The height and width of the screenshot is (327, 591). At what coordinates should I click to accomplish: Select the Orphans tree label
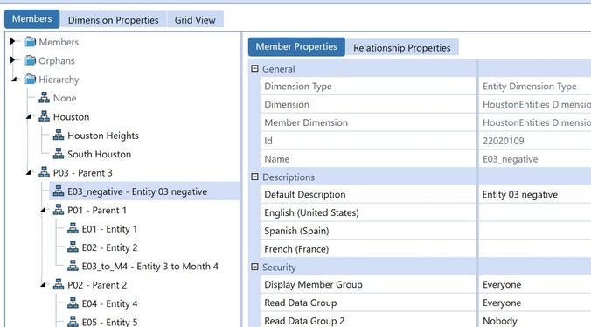tap(57, 60)
